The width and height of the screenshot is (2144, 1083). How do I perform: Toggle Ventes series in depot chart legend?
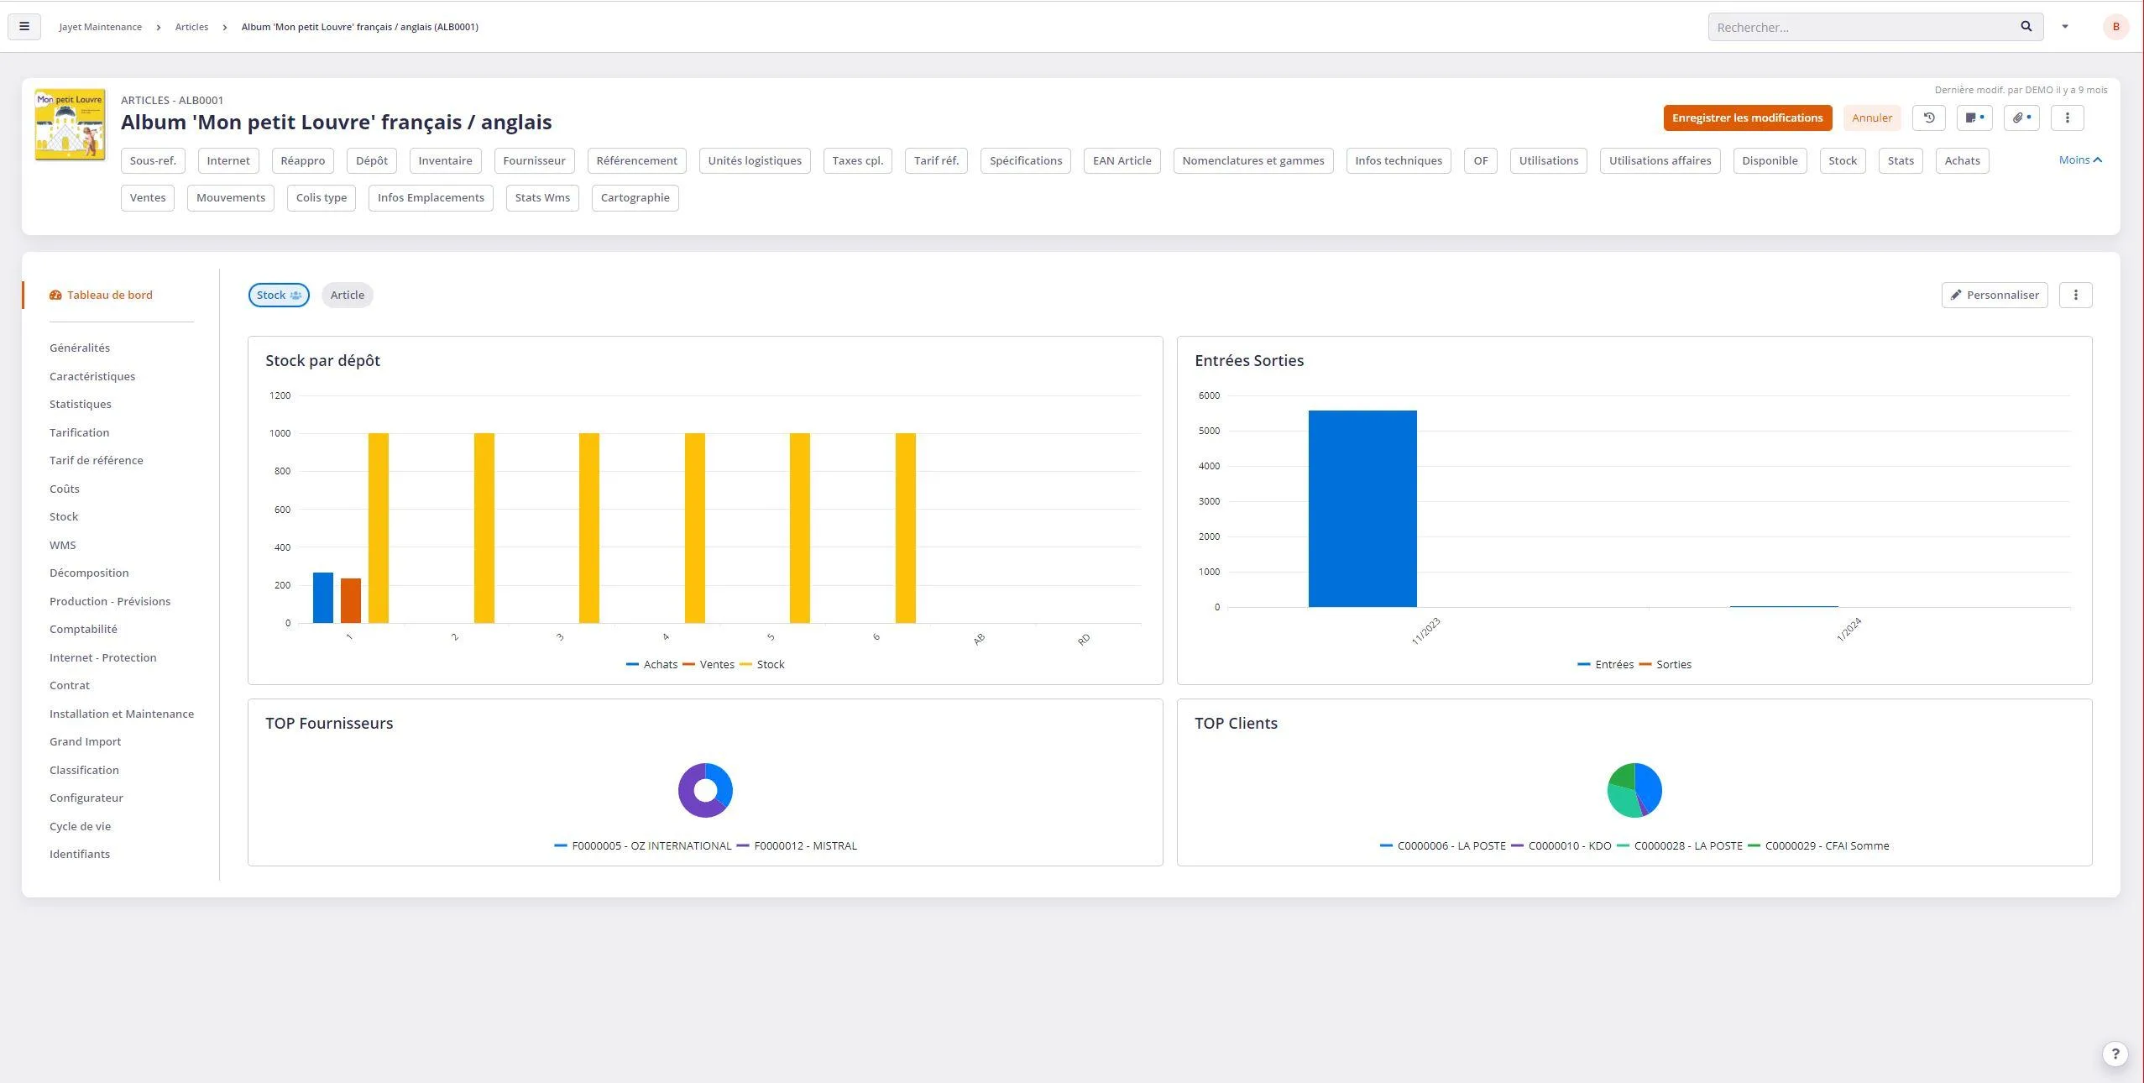[x=709, y=664]
